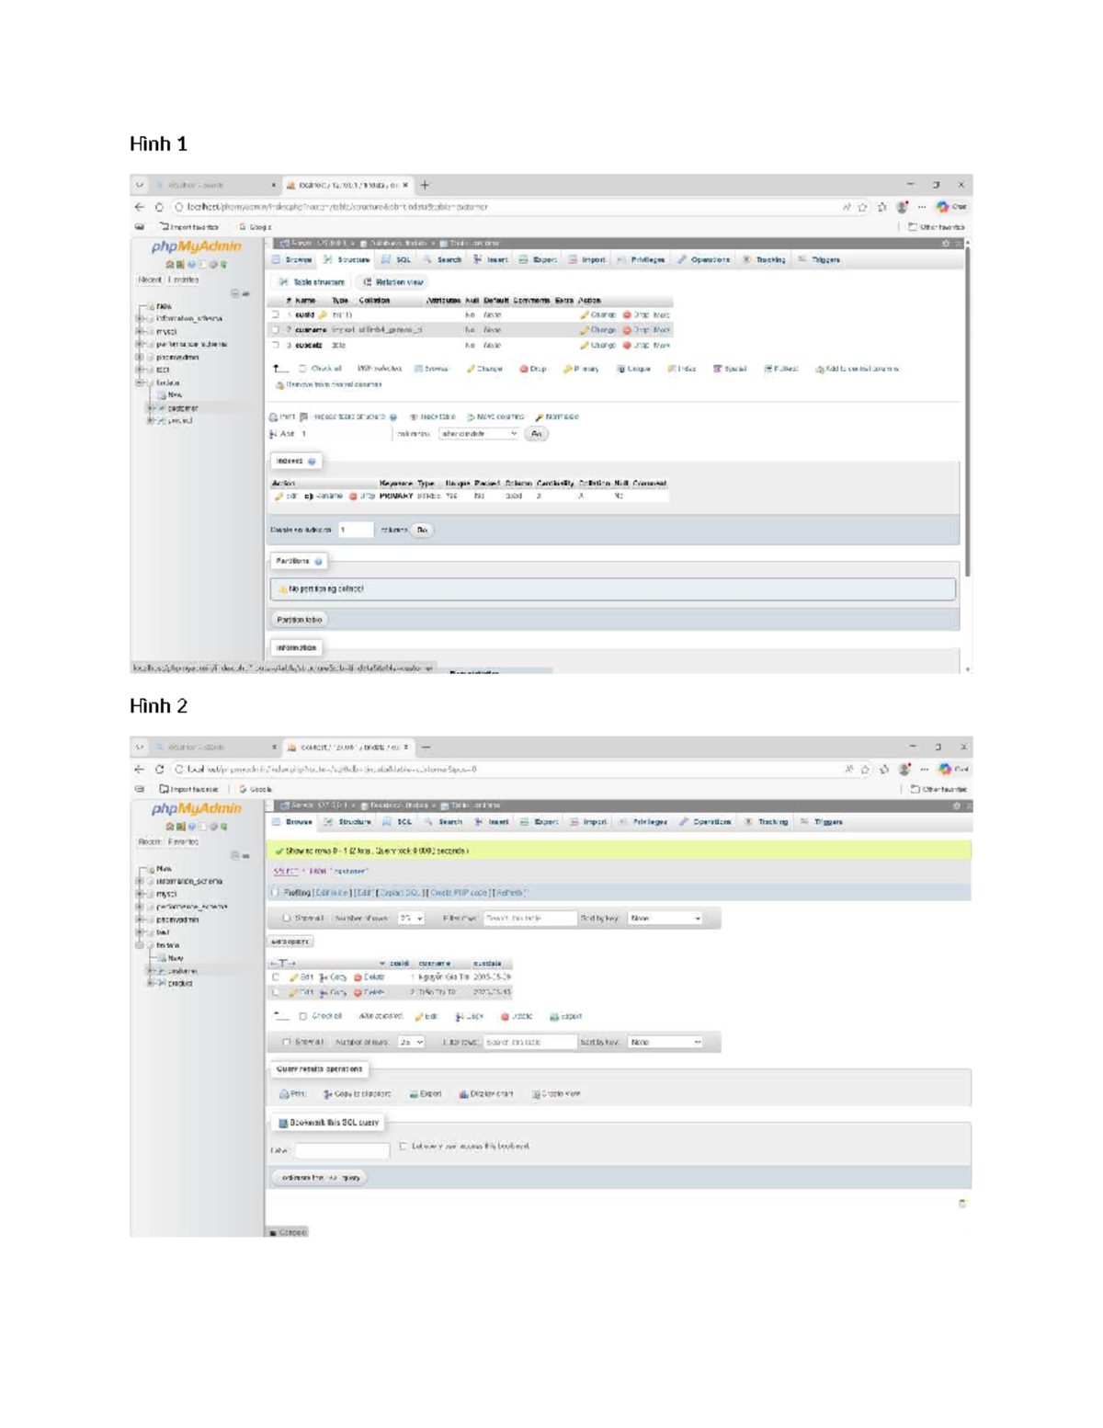Click the Normalize icon under the structure table

[x=540, y=417]
